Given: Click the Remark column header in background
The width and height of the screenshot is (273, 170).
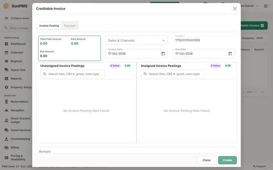Looking at the screenshot, I should tap(259, 49).
